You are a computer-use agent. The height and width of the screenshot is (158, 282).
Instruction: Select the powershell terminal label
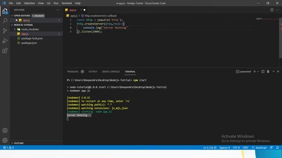coord(244,72)
